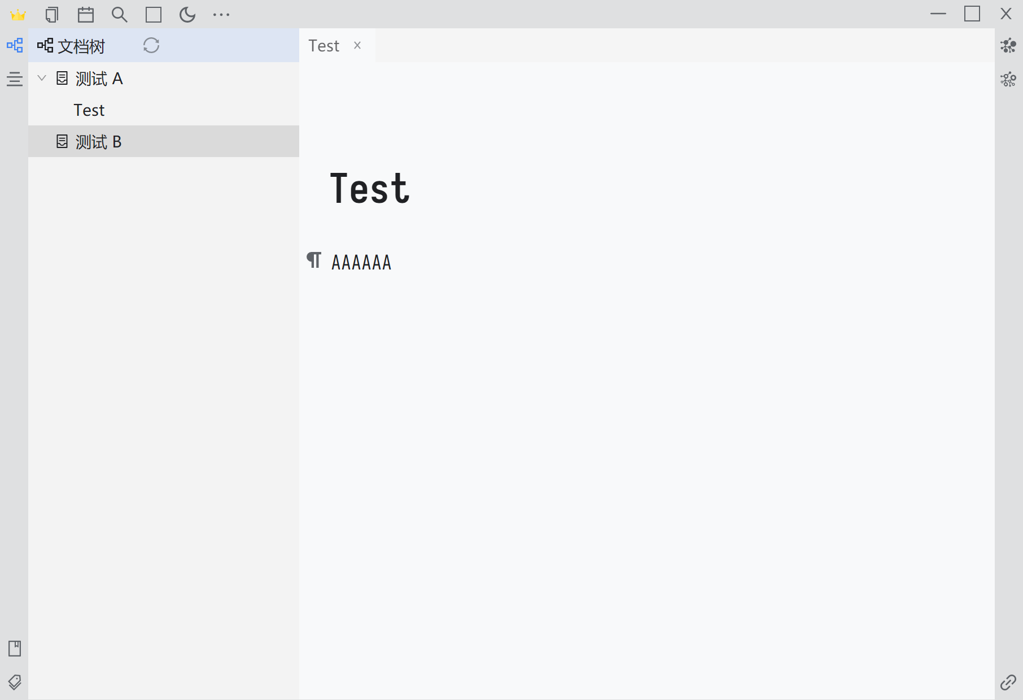Open the backlinks panel icon

(1009, 682)
